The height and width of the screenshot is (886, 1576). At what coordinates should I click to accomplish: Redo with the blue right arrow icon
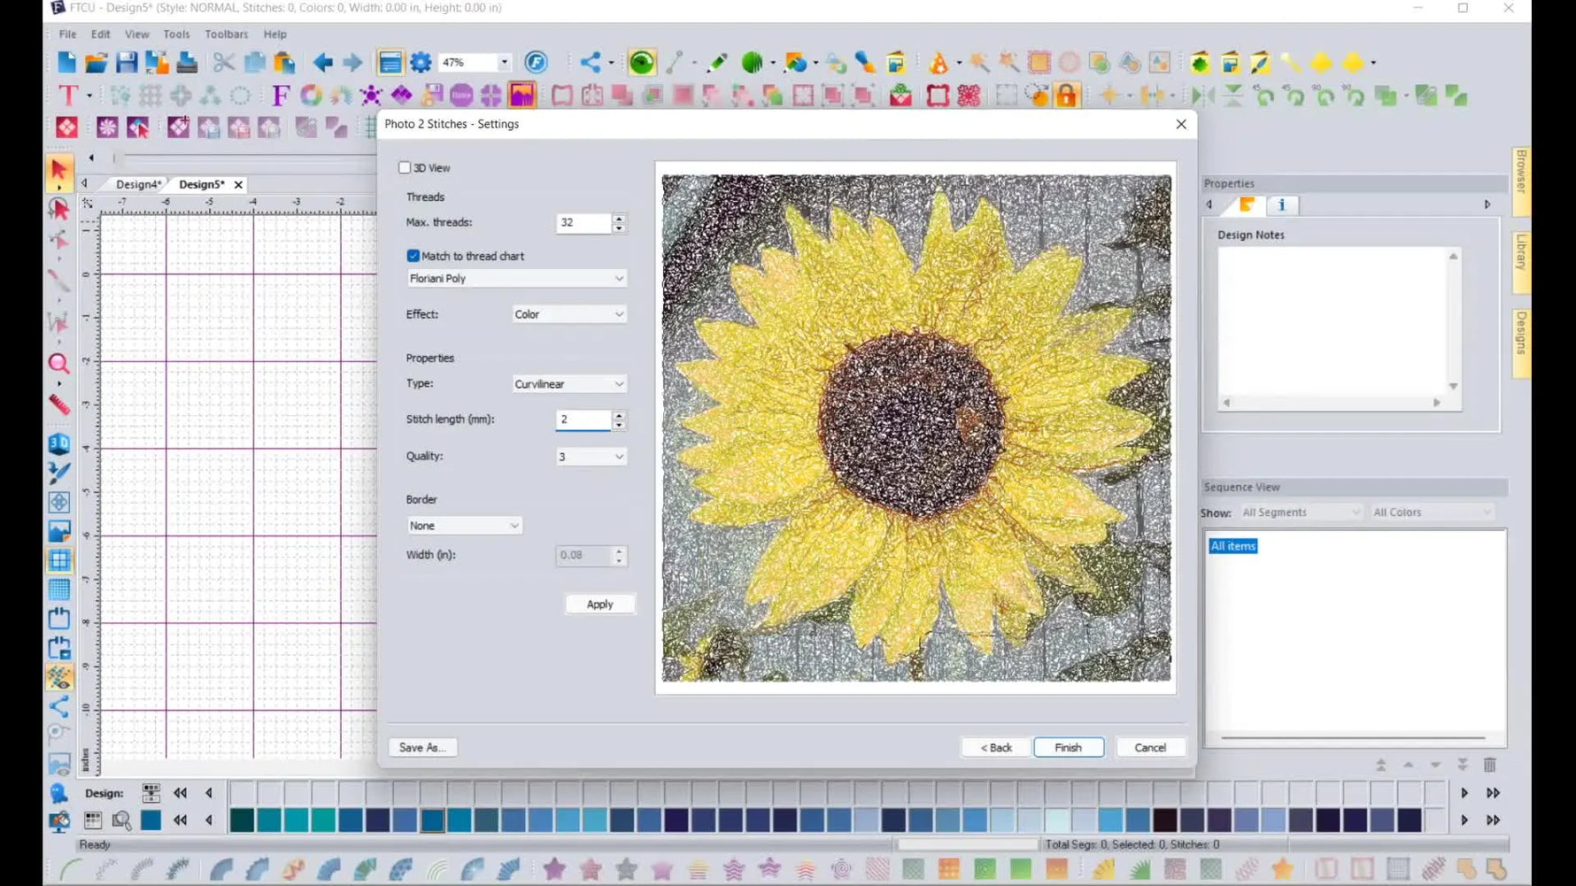pyautogui.click(x=352, y=62)
